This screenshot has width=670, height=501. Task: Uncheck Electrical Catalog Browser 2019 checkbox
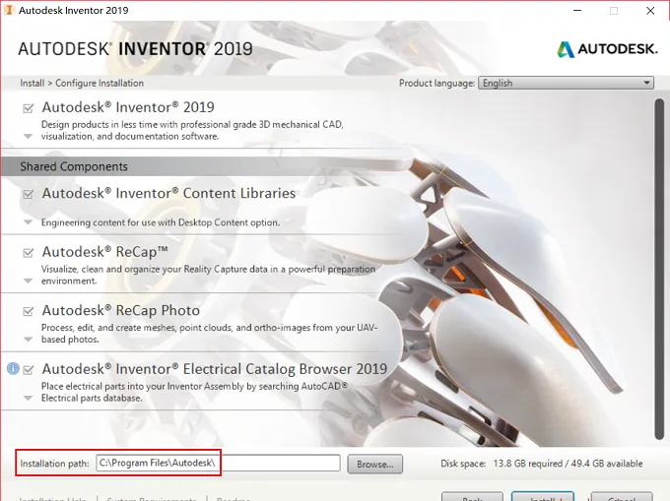[29, 369]
